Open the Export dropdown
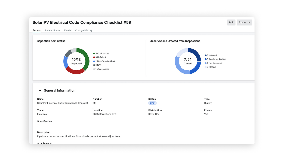 (244, 22)
